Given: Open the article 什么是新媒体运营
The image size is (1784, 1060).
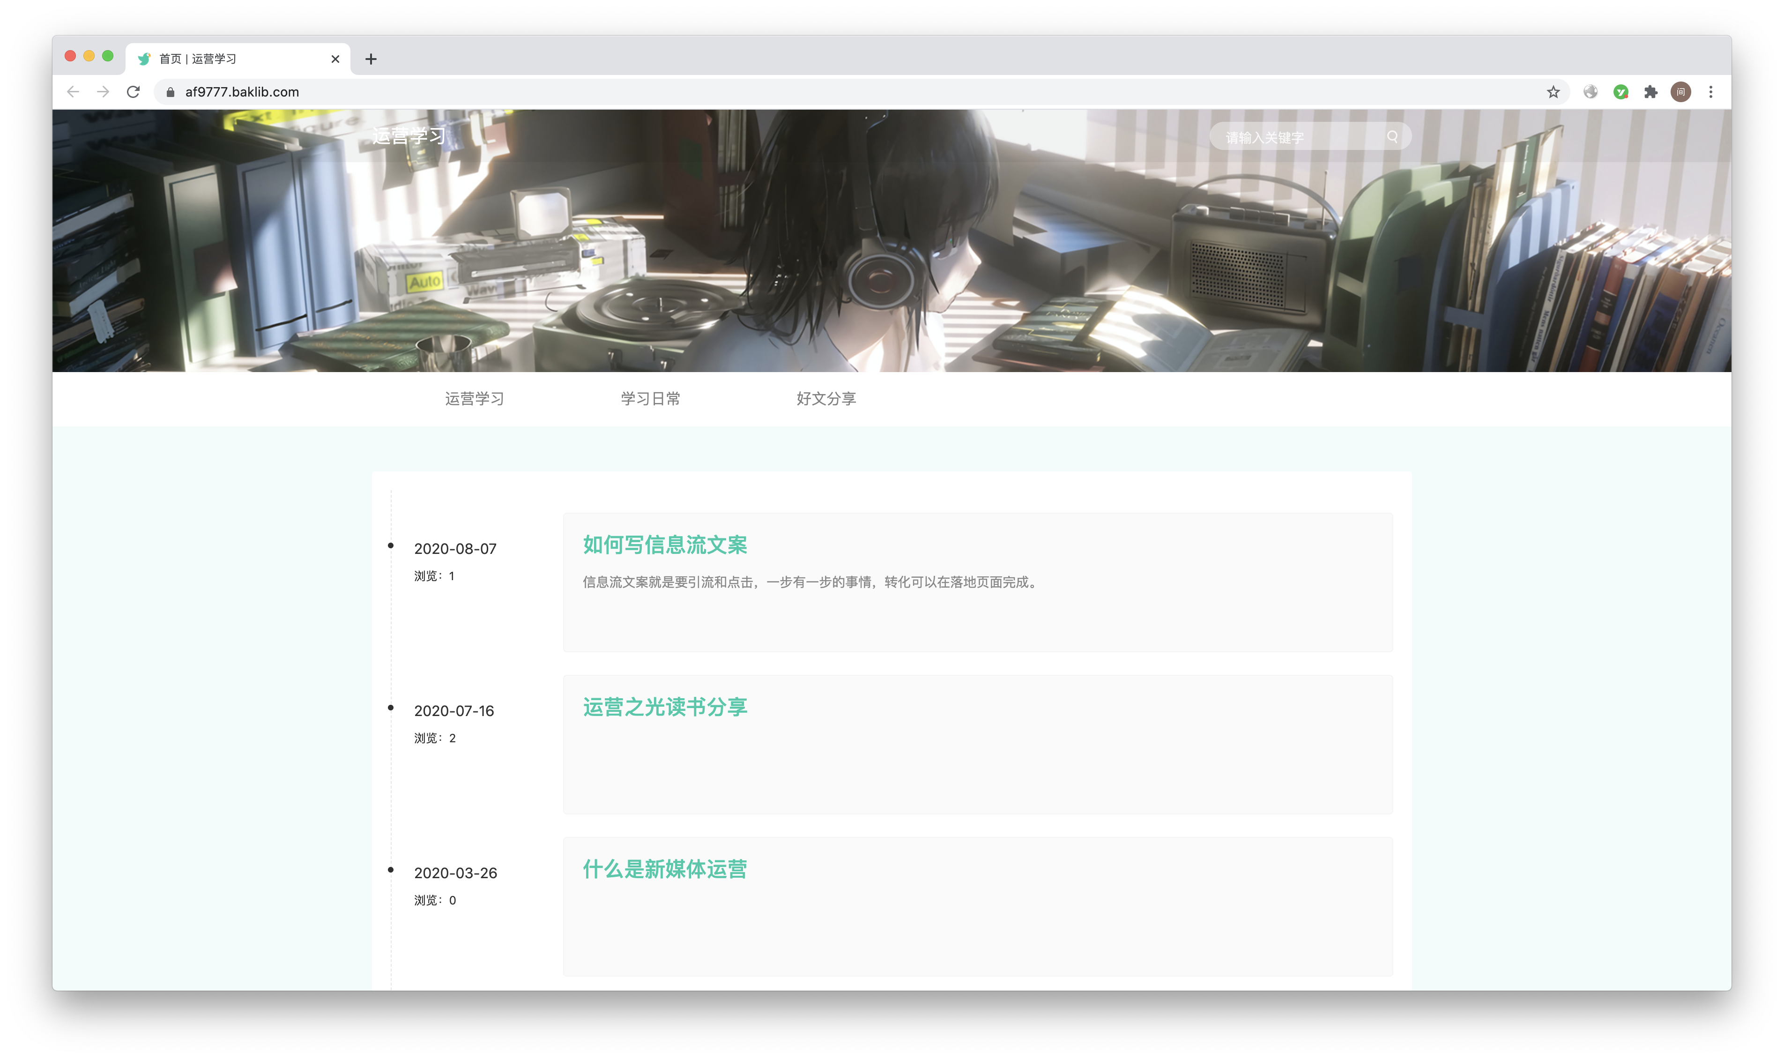Looking at the screenshot, I should tap(665, 869).
